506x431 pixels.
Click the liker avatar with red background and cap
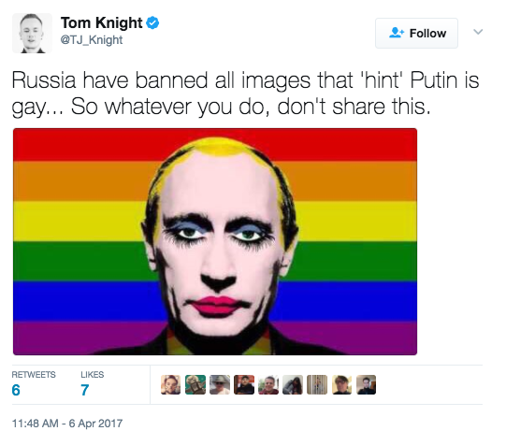(244, 384)
